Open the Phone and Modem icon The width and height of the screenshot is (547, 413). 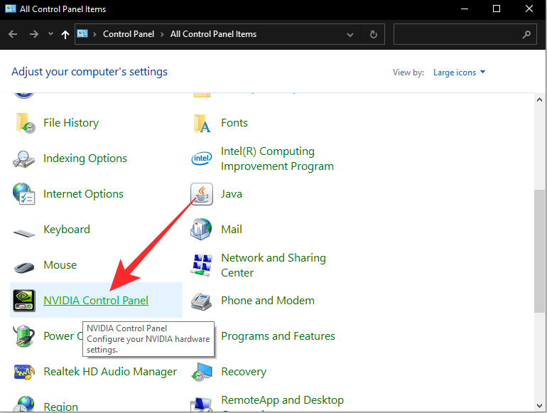point(202,301)
